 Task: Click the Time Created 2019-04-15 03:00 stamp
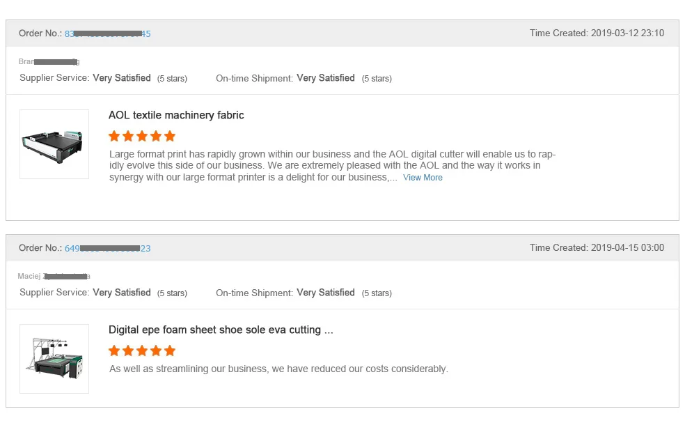[597, 247]
